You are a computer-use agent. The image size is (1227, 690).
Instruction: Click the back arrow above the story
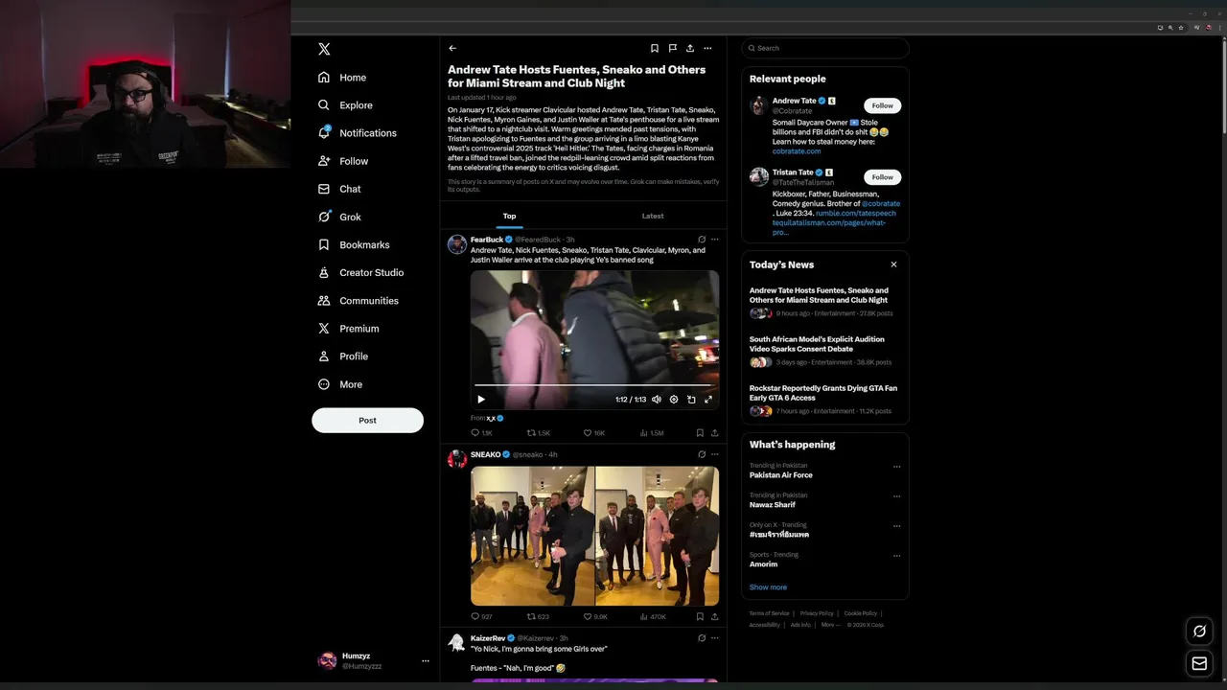pos(452,48)
